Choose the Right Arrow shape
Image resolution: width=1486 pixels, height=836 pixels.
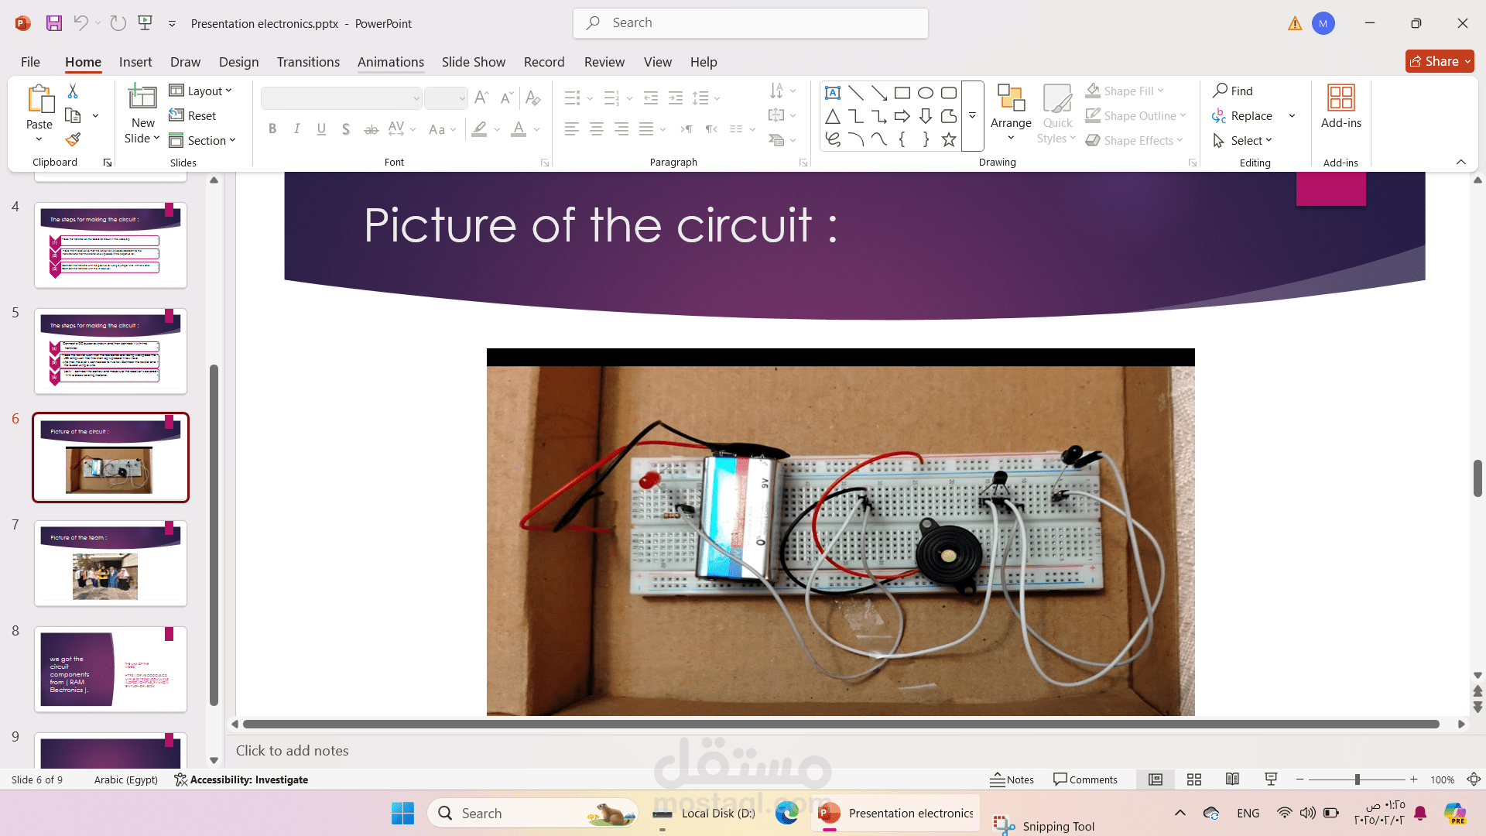click(902, 116)
